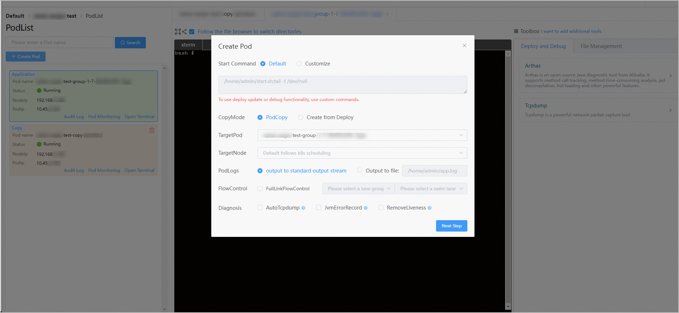
Task: Enable RemoveLiveness checkbox
Action: click(x=381, y=207)
